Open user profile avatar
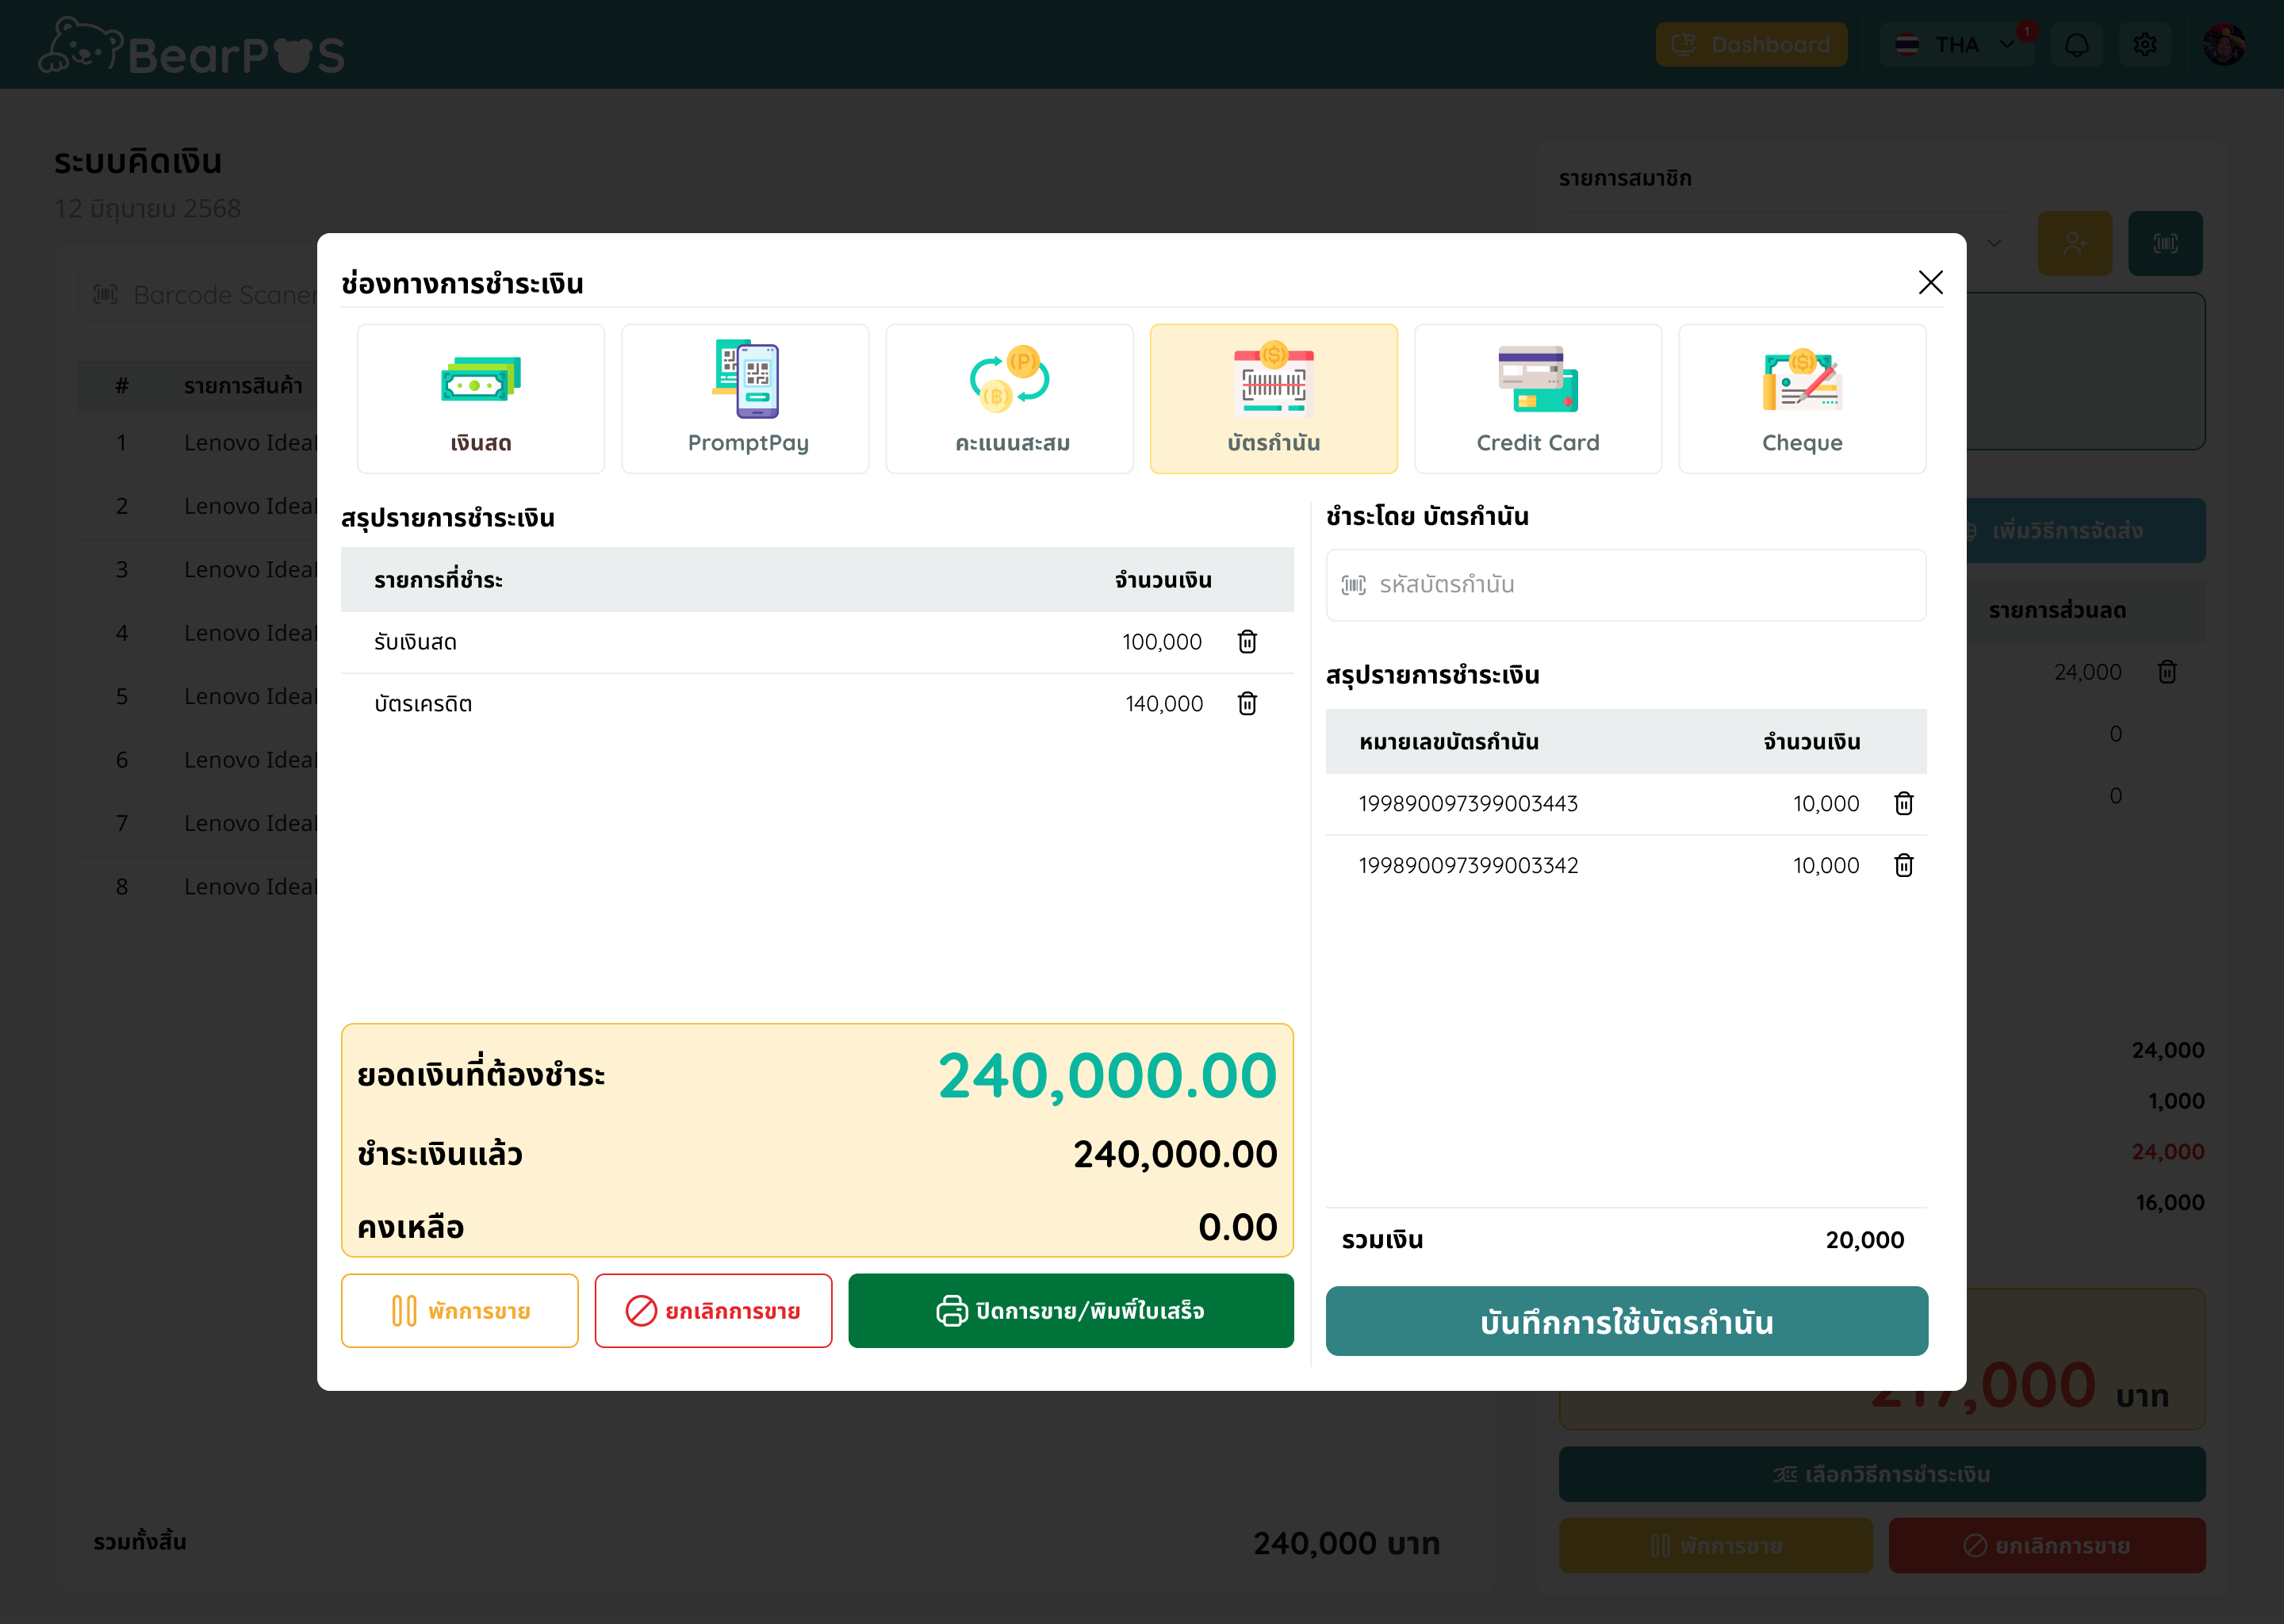2284x1624 pixels. tap(2224, 45)
